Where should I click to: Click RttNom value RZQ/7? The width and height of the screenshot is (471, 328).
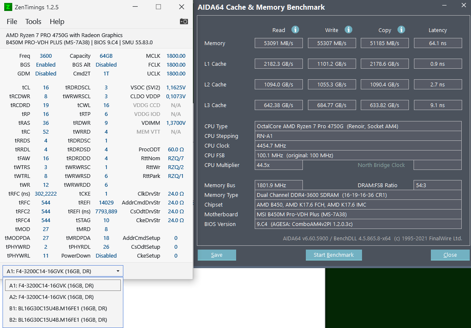coord(176,158)
